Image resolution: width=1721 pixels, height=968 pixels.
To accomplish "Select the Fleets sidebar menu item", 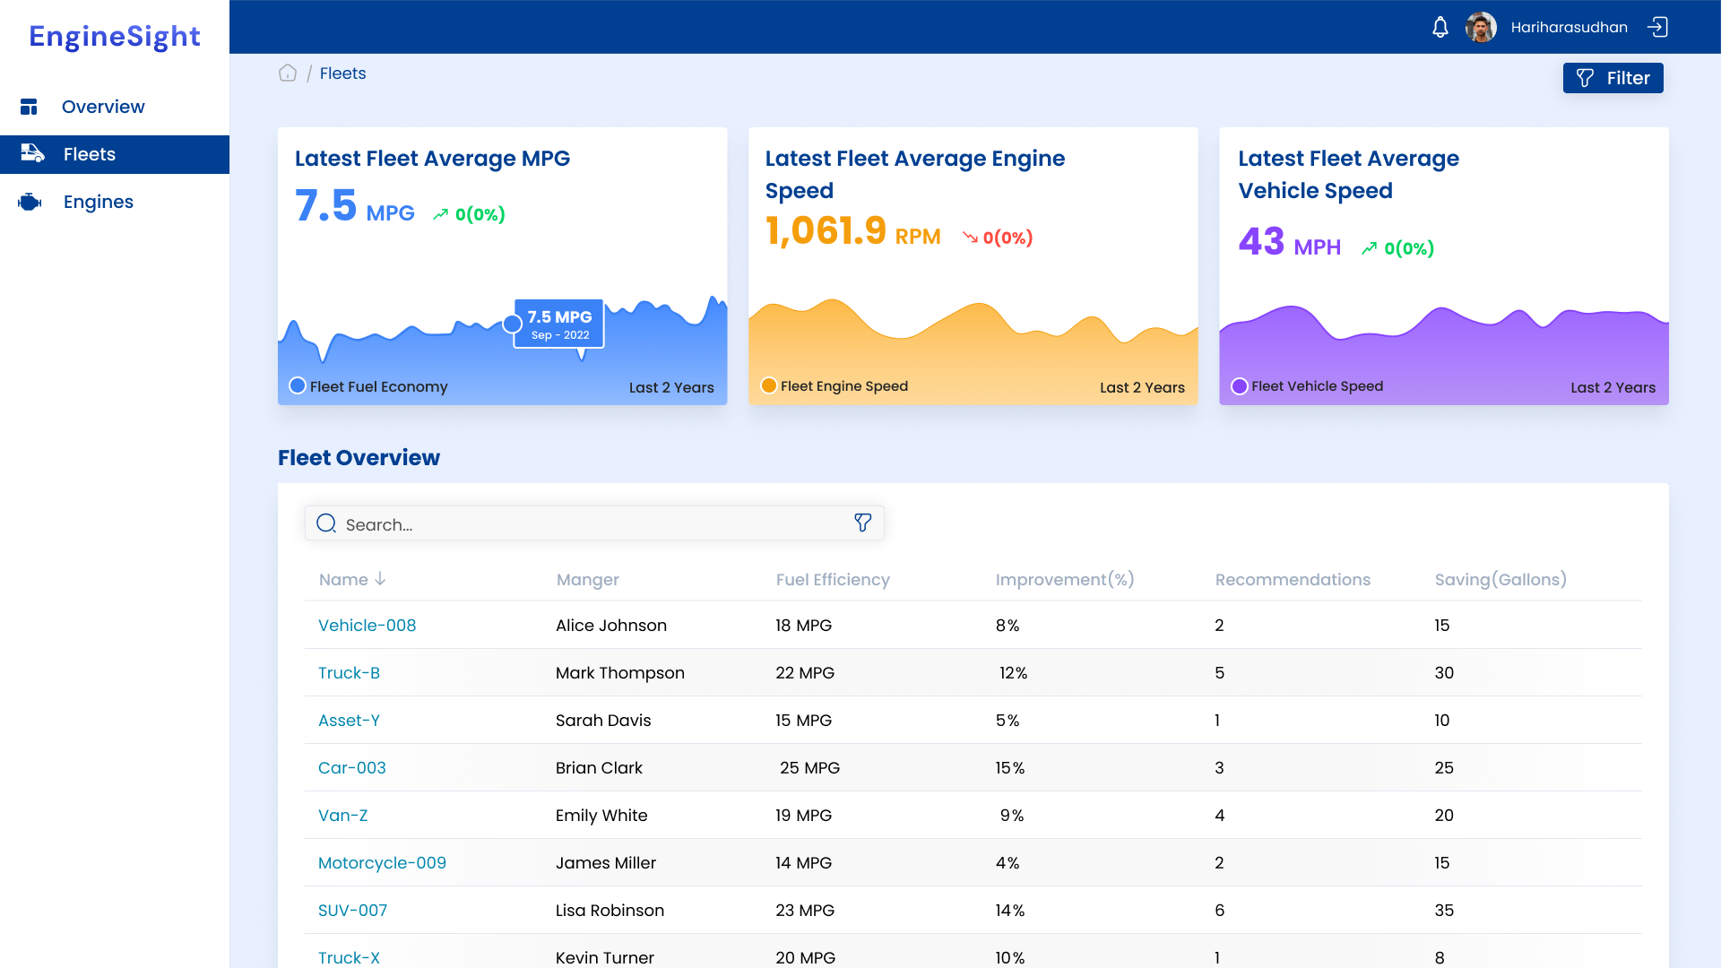I will coord(90,154).
